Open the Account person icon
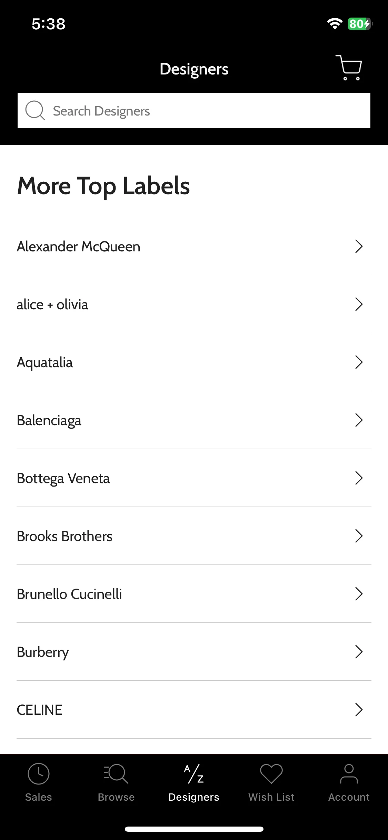Screen dimensions: 388x840 (x=349, y=774)
